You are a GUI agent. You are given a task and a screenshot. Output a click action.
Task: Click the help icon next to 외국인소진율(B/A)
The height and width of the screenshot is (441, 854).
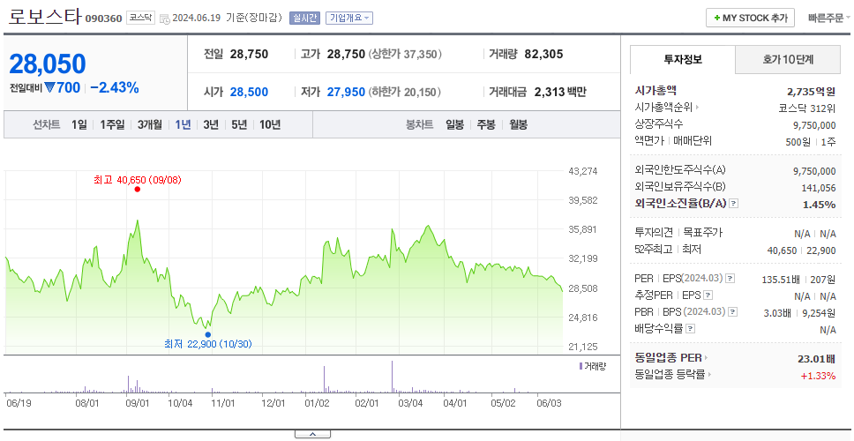coord(734,204)
